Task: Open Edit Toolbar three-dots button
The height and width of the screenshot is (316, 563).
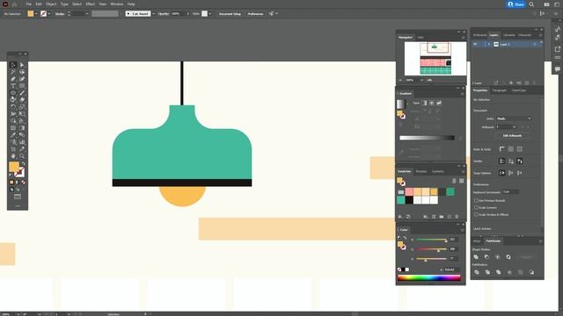Action: [18, 206]
